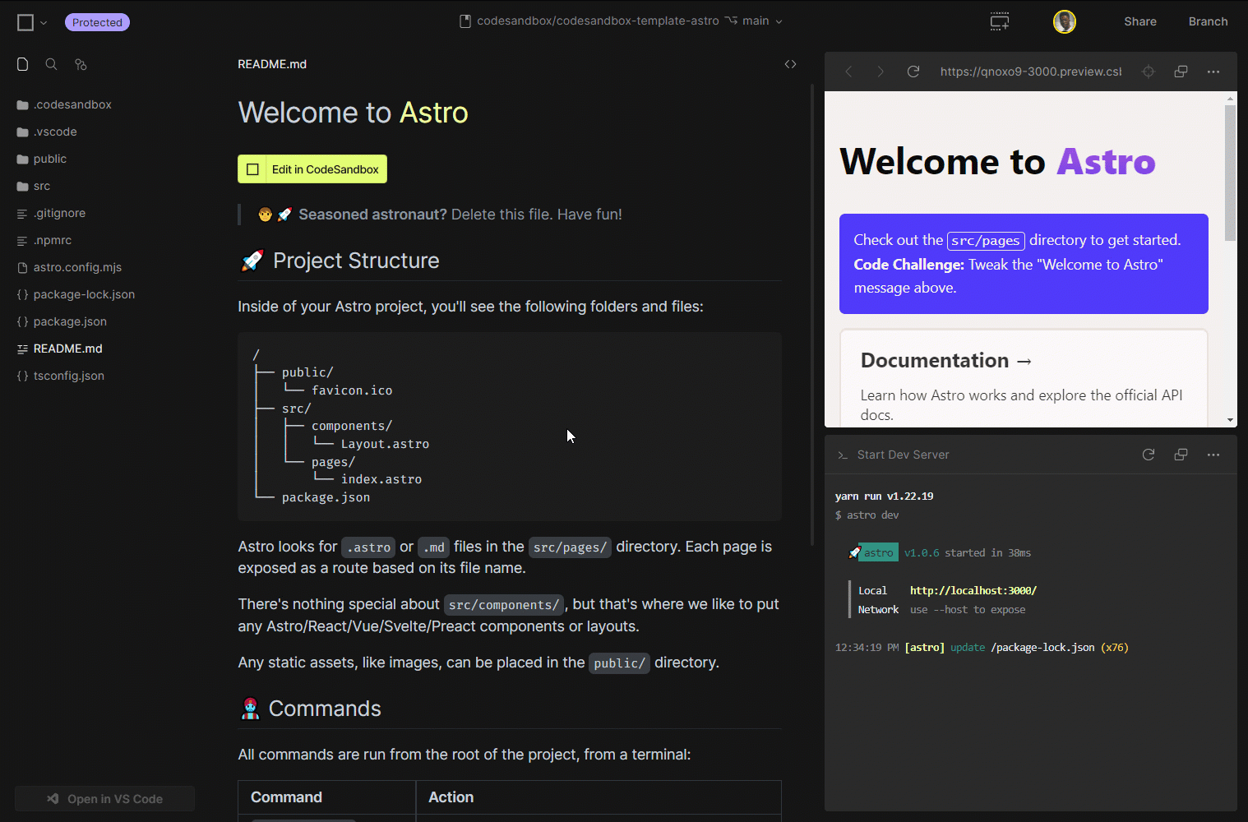
Task: Open the source control icon in sidebar
Action: coord(81,64)
